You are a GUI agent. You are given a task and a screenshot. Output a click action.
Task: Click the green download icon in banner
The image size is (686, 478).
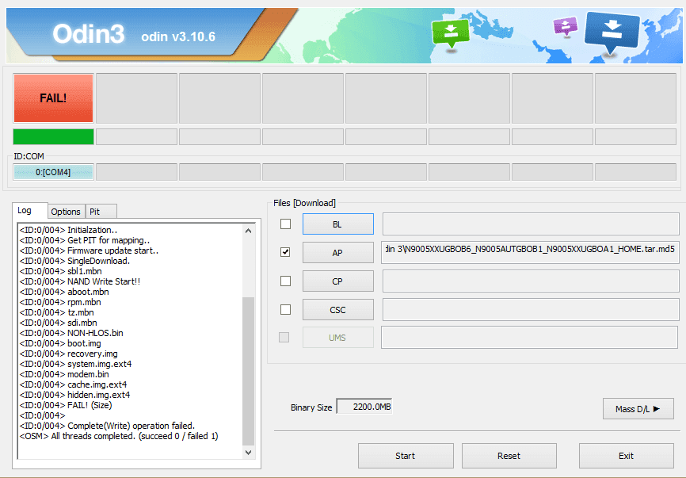coord(451,34)
